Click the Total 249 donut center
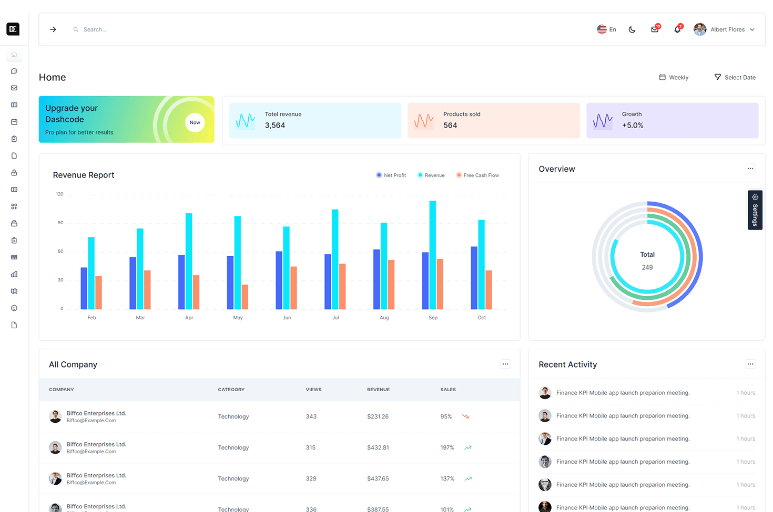This screenshot has width=773, height=512. click(x=647, y=261)
